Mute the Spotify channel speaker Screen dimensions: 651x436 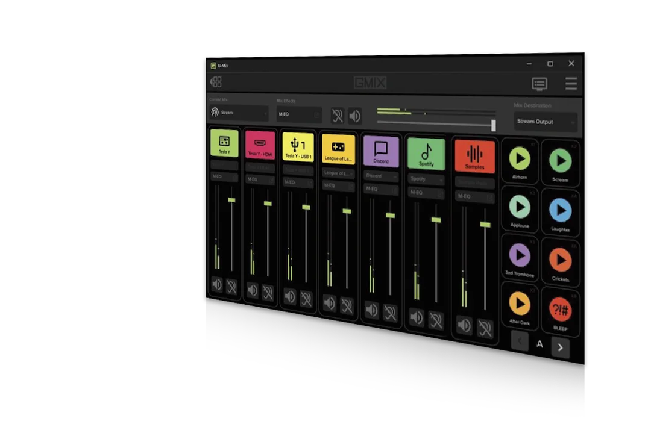coord(417,317)
